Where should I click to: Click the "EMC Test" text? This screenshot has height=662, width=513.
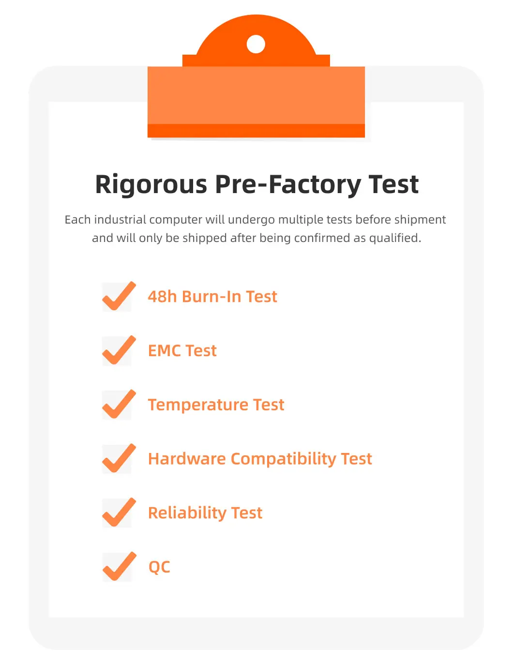pos(182,351)
